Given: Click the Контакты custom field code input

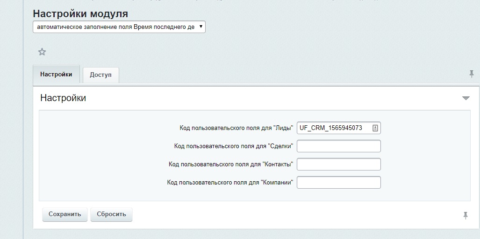Looking at the screenshot, I should click(x=338, y=164).
